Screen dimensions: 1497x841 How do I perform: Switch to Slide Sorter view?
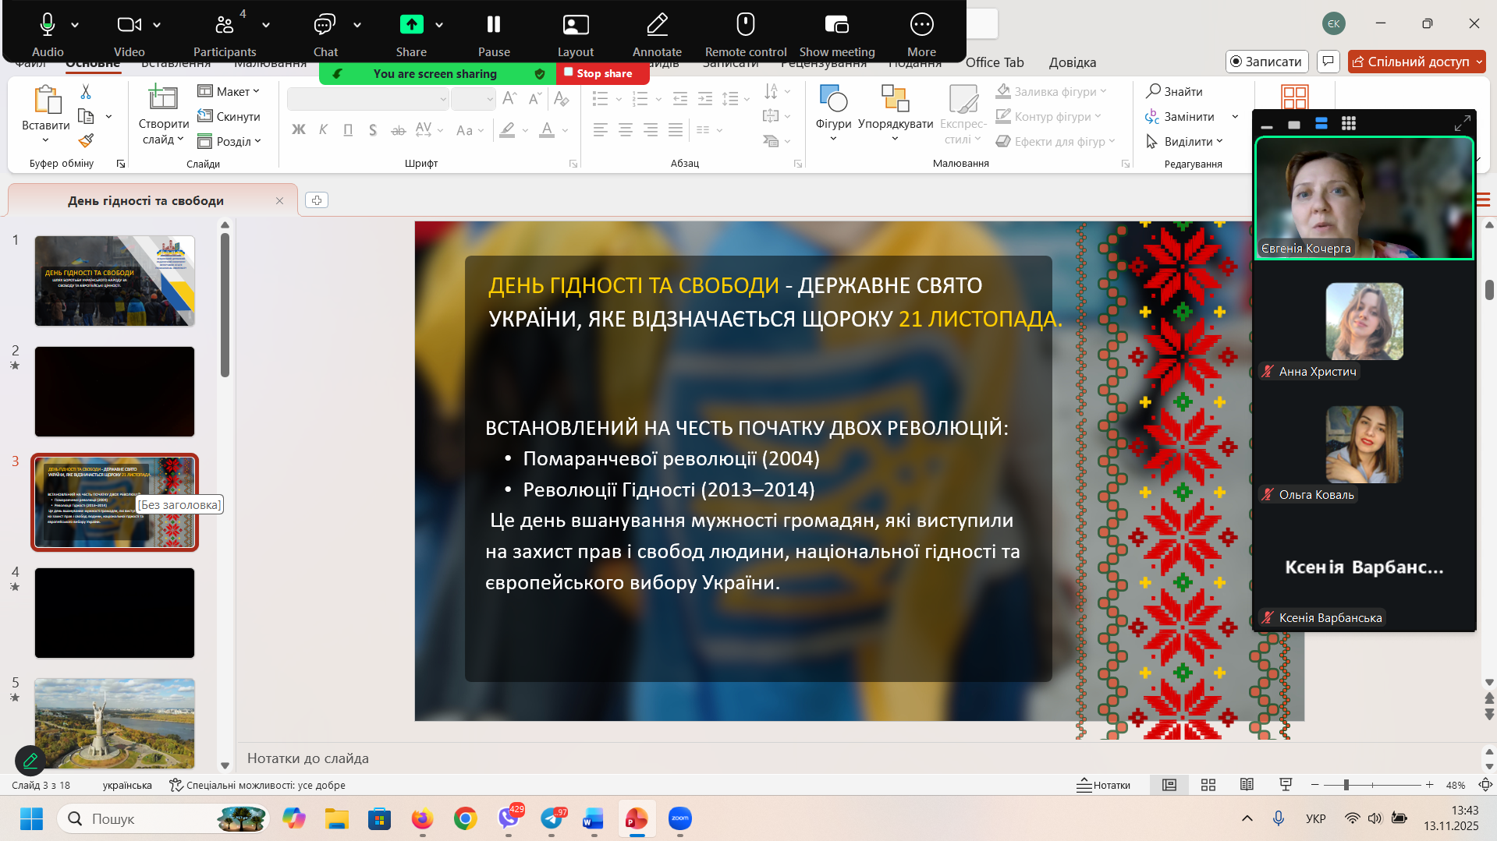pos(1208,785)
